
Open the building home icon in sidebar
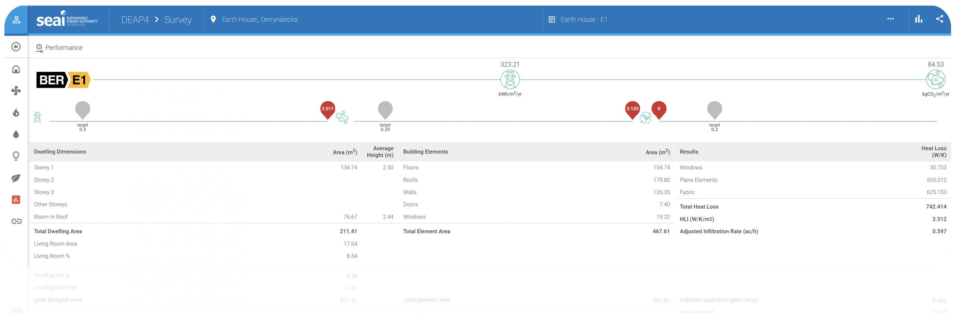point(16,69)
